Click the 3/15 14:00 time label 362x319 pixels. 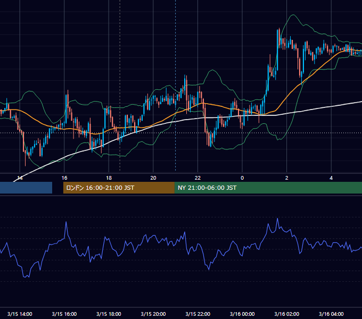pos(20,314)
